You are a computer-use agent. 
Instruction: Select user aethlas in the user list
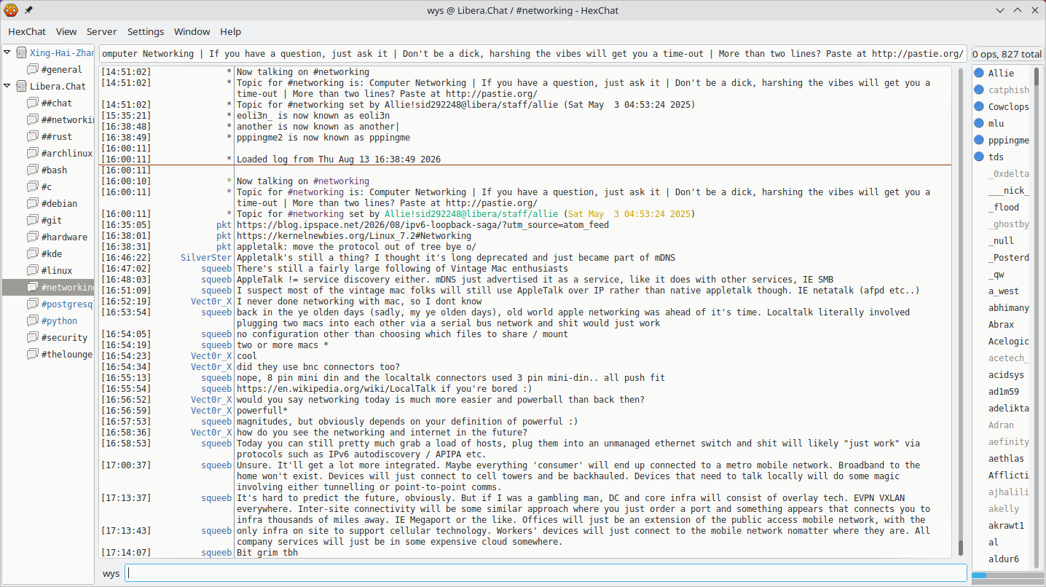(x=1007, y=458)
